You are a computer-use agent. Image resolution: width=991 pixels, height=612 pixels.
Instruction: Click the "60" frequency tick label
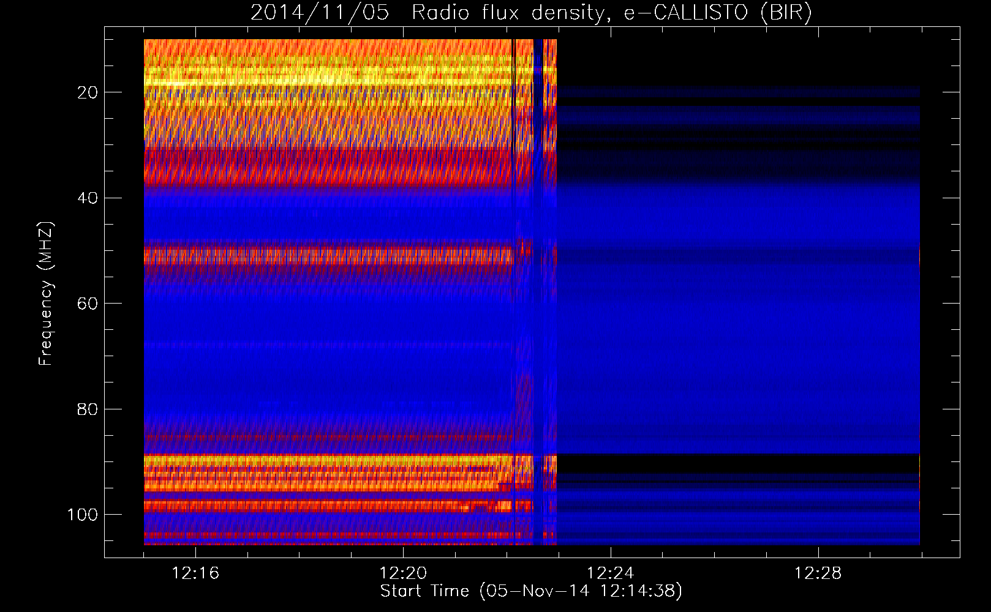point(88,304)
